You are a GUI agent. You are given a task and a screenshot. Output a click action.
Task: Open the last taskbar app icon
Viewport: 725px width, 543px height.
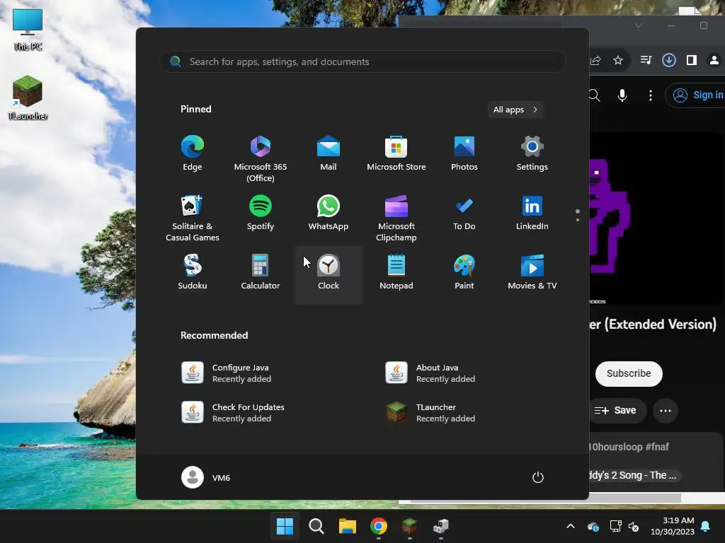(x=441, y=526)
